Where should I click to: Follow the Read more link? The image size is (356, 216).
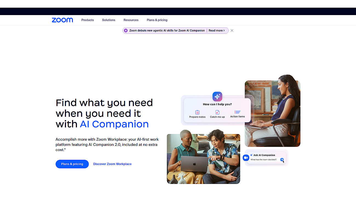(x=217, y=30)
